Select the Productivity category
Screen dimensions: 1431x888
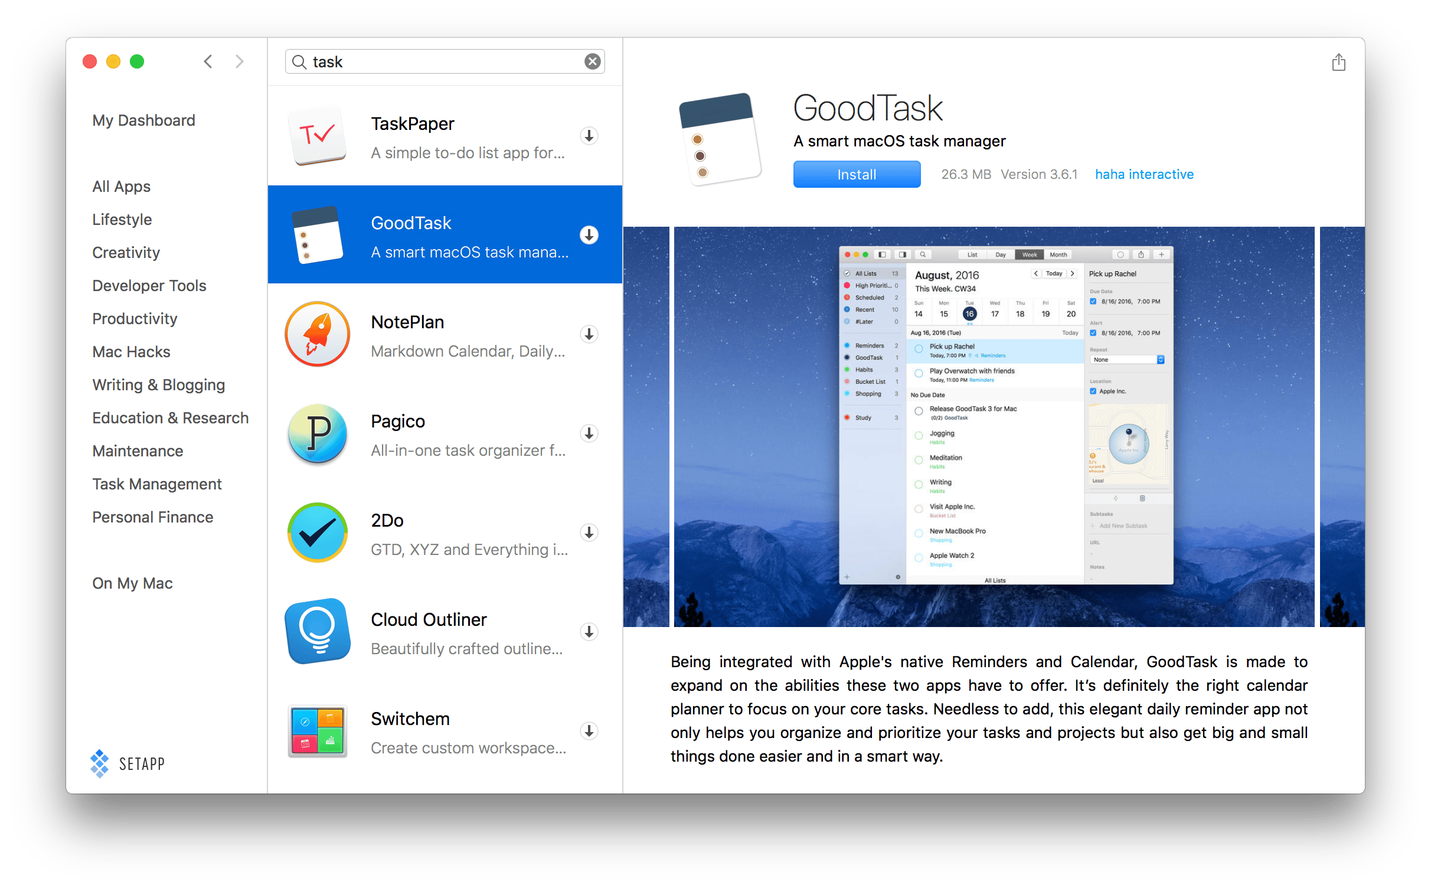pyautogui.click(x=135, y=319)
